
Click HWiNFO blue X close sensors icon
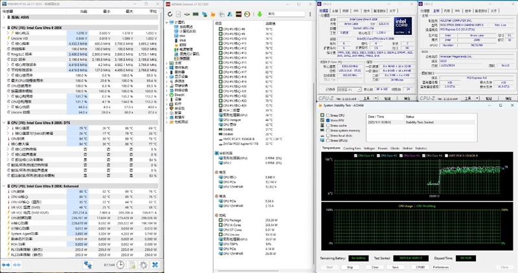point(155,265)
